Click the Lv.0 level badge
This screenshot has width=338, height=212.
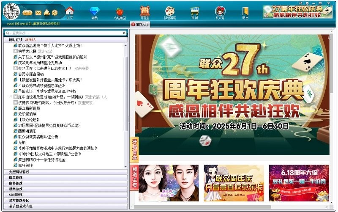[x=27, y=13]
